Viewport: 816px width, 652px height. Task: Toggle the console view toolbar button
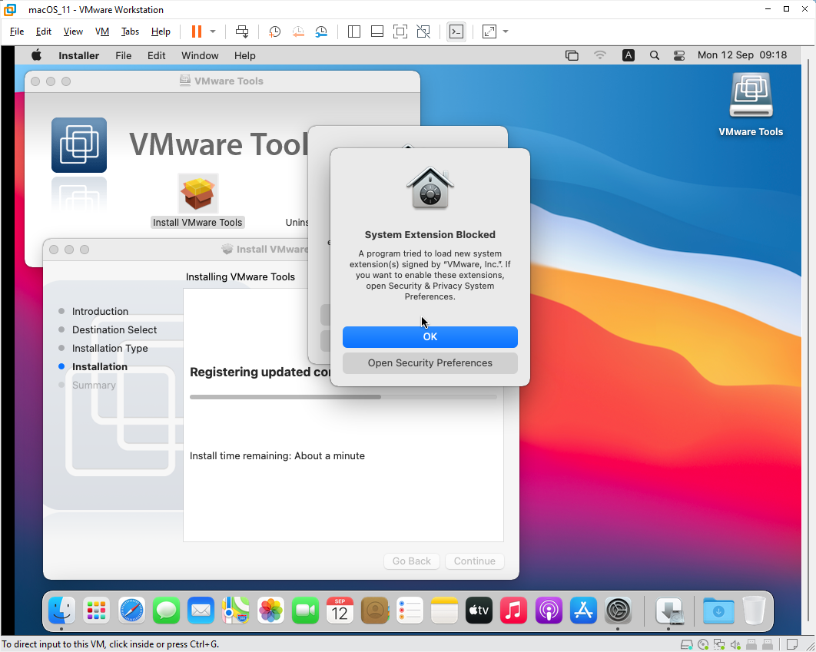pyautogui.click(x=456, y=31)
